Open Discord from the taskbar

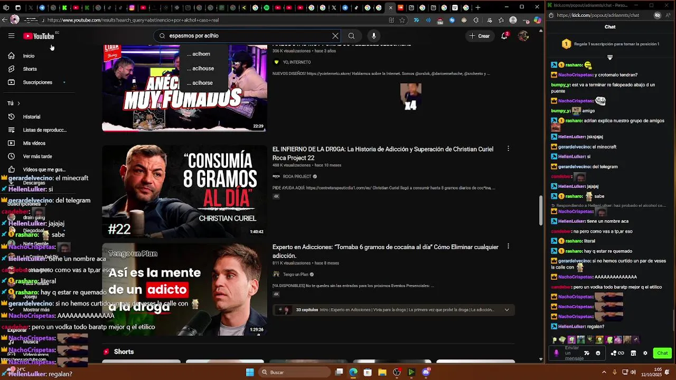(x=426, y=372)
